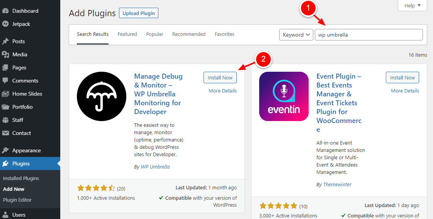Open the Dashboard menu item
Image resolution: width=433 pixels, height=219 pixels.
[30, 11]
